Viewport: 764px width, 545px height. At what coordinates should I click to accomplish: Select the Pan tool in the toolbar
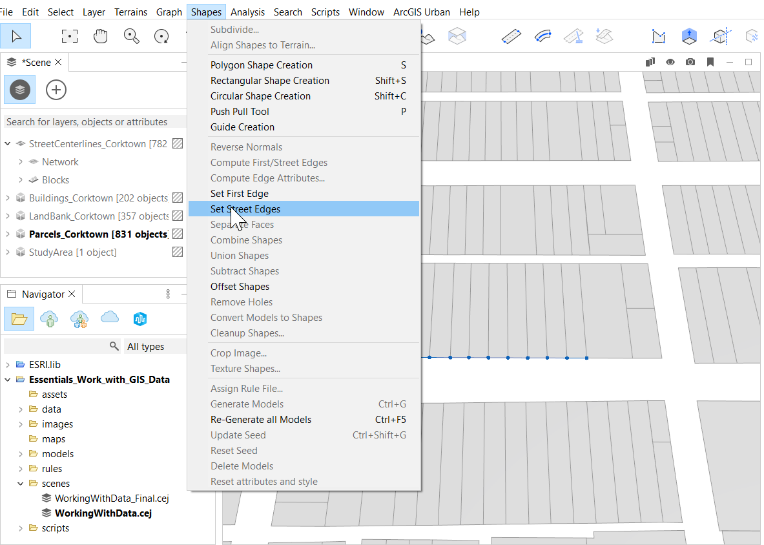click(100, 36)
